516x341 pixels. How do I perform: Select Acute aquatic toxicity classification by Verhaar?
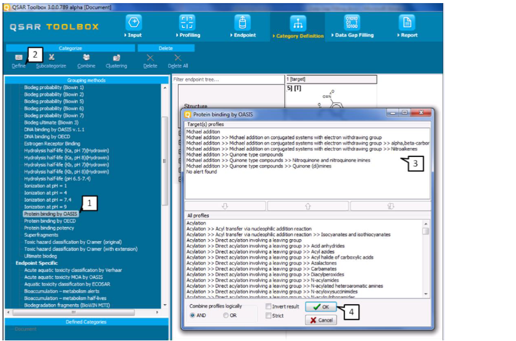73,270
